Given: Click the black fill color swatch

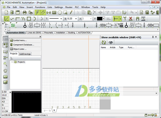Looking at the screenshot, I should (100, 19).
